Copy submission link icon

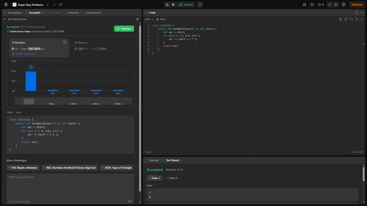(138, 19)
